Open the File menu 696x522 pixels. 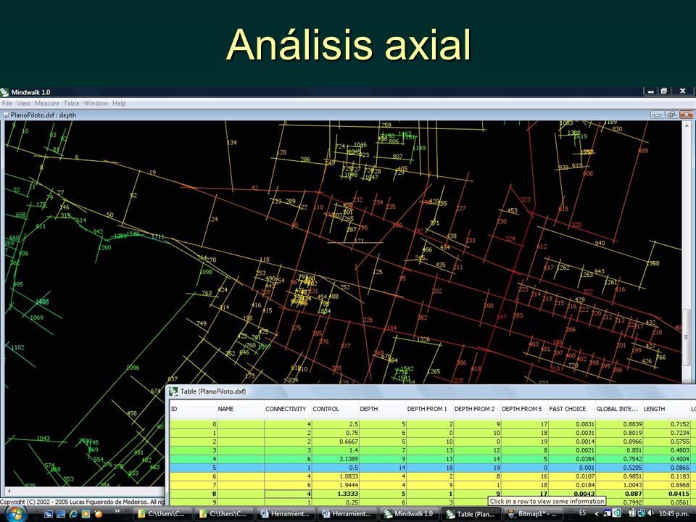(x=7, y=103)
